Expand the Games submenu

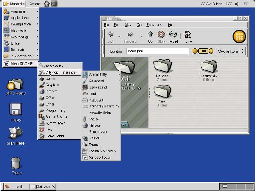pyautogui.click(x=59, y=79)
